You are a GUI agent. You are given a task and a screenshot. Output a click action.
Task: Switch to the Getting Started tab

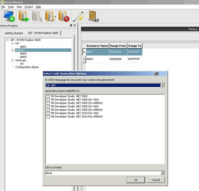[14, 33]
